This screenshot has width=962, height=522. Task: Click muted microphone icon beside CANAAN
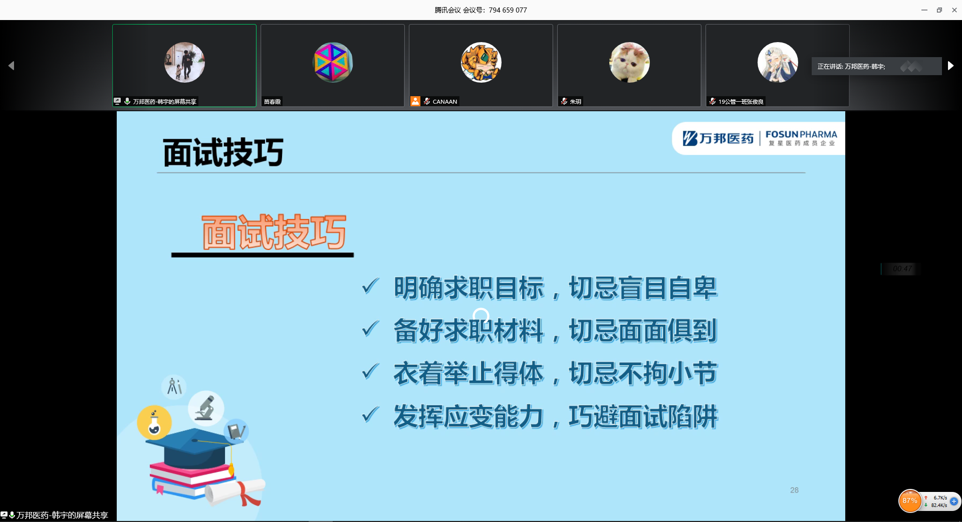point(427,101)
